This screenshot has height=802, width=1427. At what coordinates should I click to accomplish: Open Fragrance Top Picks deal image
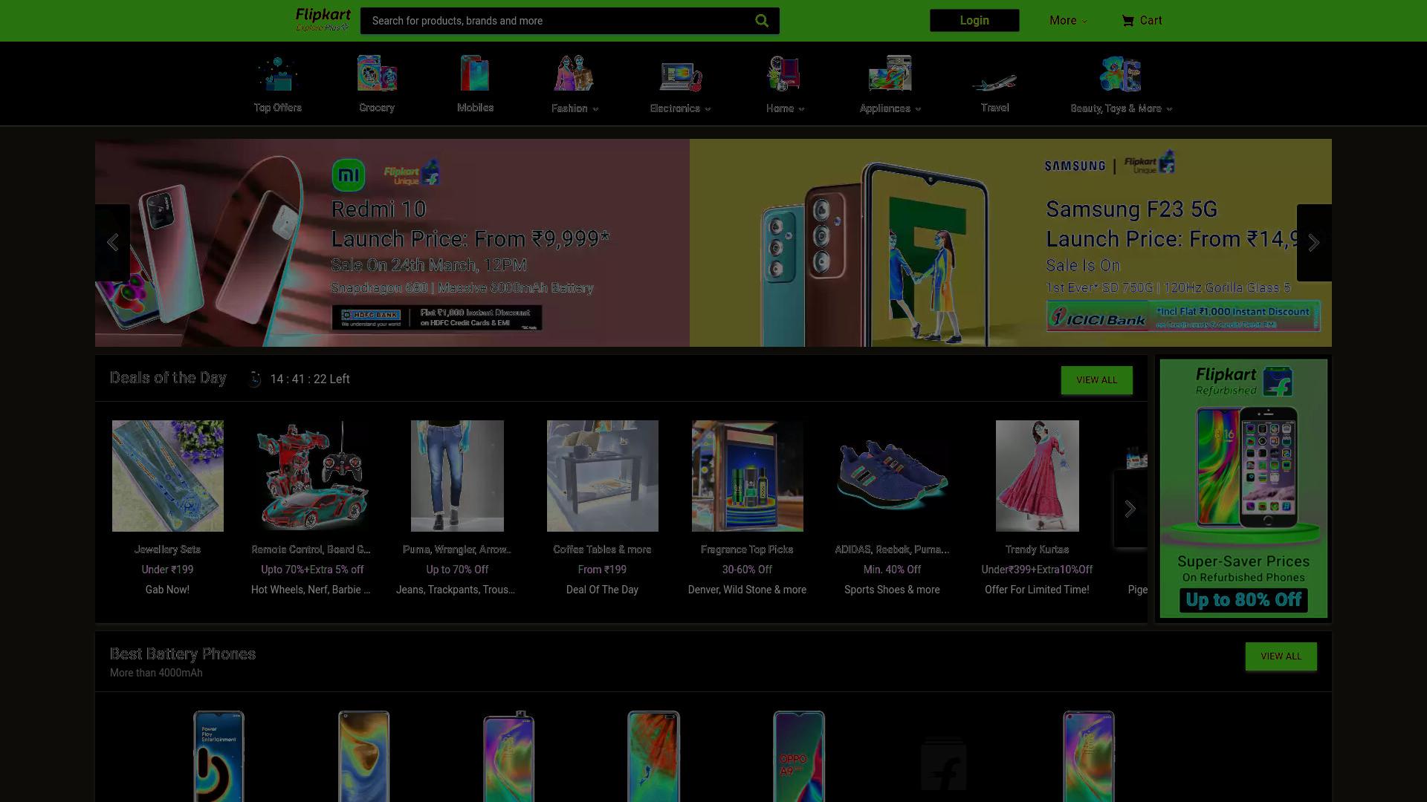748,476
